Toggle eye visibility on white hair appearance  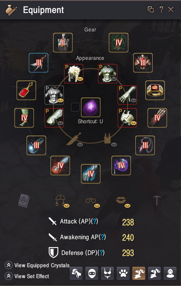(x=80, y=79)
